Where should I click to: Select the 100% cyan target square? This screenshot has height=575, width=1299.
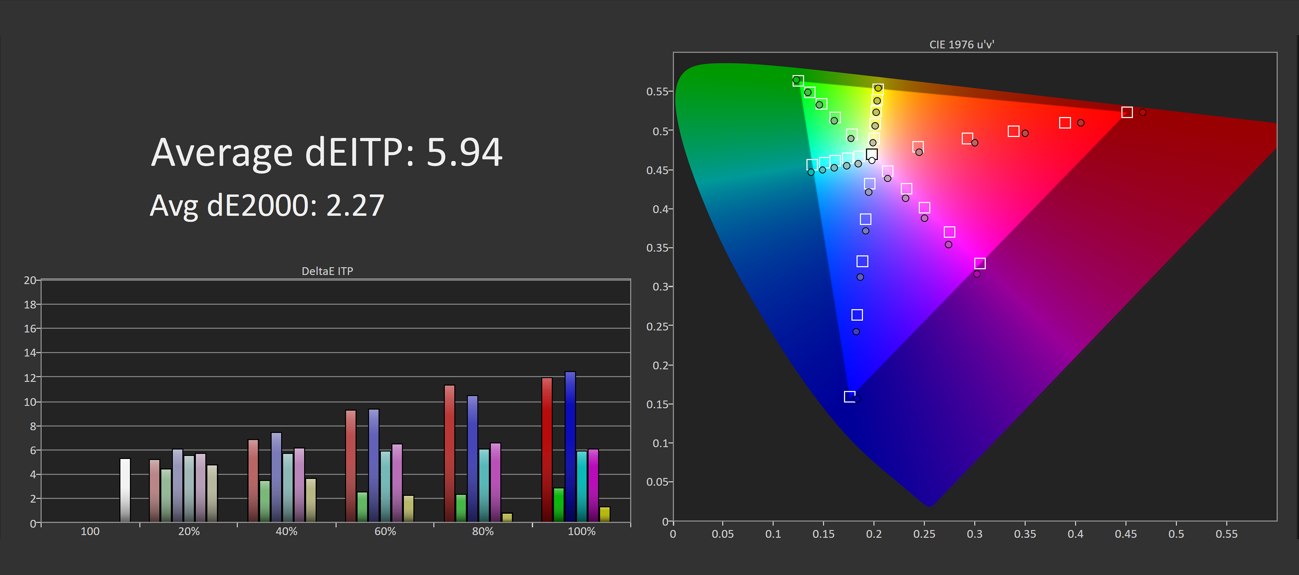click(x=812, y=164)
